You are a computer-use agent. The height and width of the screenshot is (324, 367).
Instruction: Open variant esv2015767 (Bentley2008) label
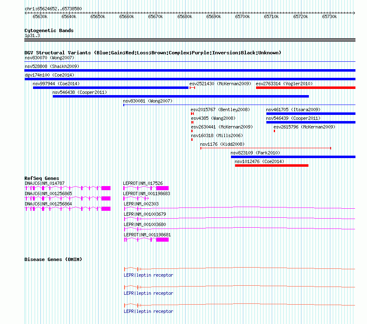point(220,110)
